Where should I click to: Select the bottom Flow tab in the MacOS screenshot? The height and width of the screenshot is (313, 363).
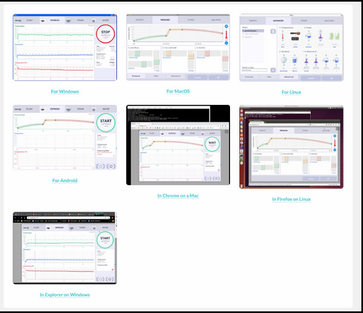(156, 76)
